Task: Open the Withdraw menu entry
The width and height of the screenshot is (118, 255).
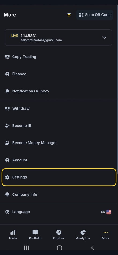Action: pos(59,109)
